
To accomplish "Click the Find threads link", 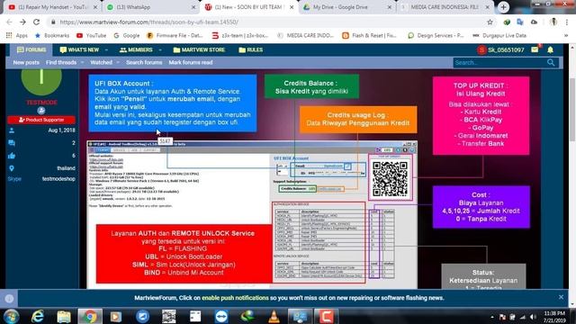I will coord(61,62).
